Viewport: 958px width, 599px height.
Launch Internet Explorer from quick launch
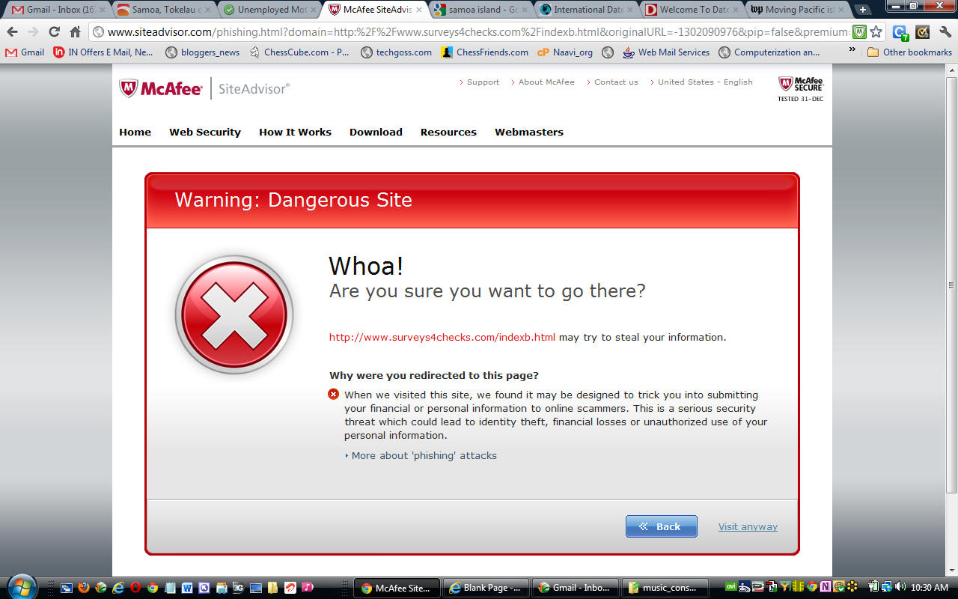pyautogui.click(x=118, y=588)
